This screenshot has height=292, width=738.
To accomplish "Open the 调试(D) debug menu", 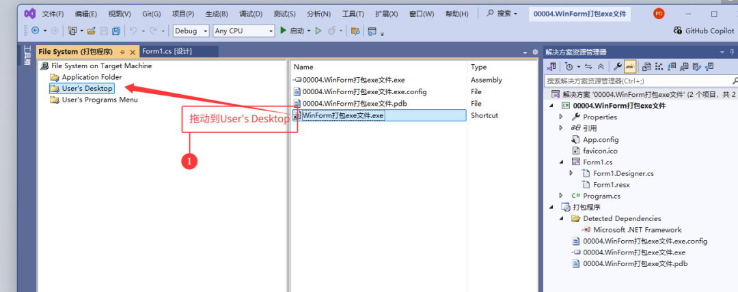I will (x=250, y=14).
